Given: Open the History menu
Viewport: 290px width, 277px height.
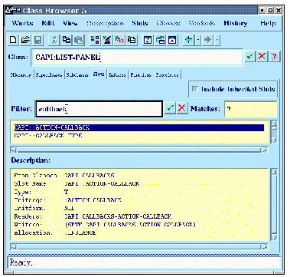Looking at the screenshot, I should (236, 23).
